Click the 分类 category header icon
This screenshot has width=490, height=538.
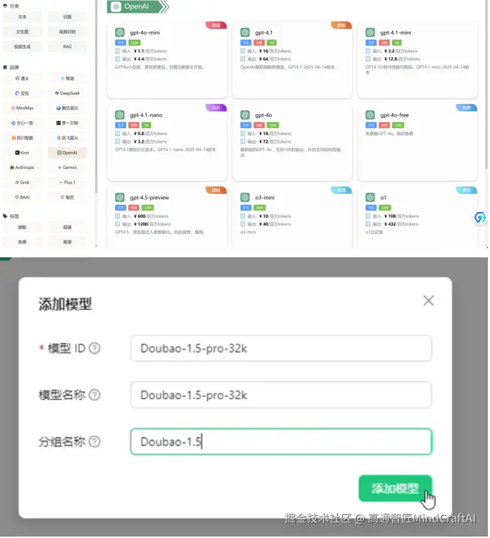pyautogui.click(x=5, y=6)
